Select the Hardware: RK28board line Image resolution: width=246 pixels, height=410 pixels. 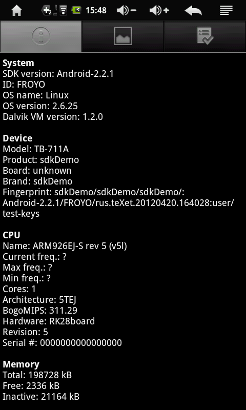(49, 321)
